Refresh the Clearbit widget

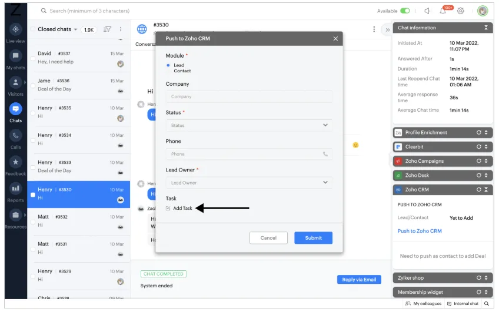[478, 147]
